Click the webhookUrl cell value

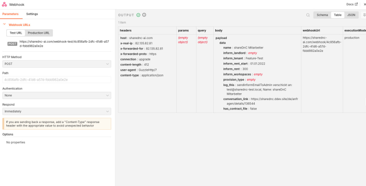pyautogui.click(x=322, y=44)
